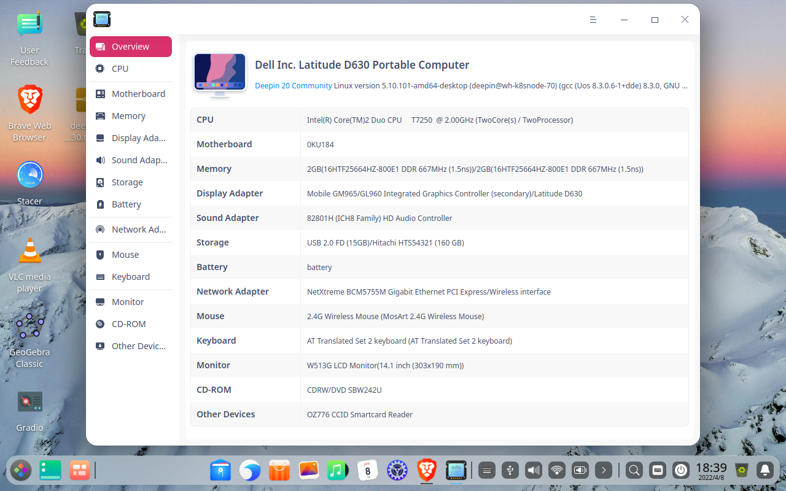The width and height of the screenshot is (786, 491).
Task: Open the Trash icon in the dock
Action: coord(742,471)
